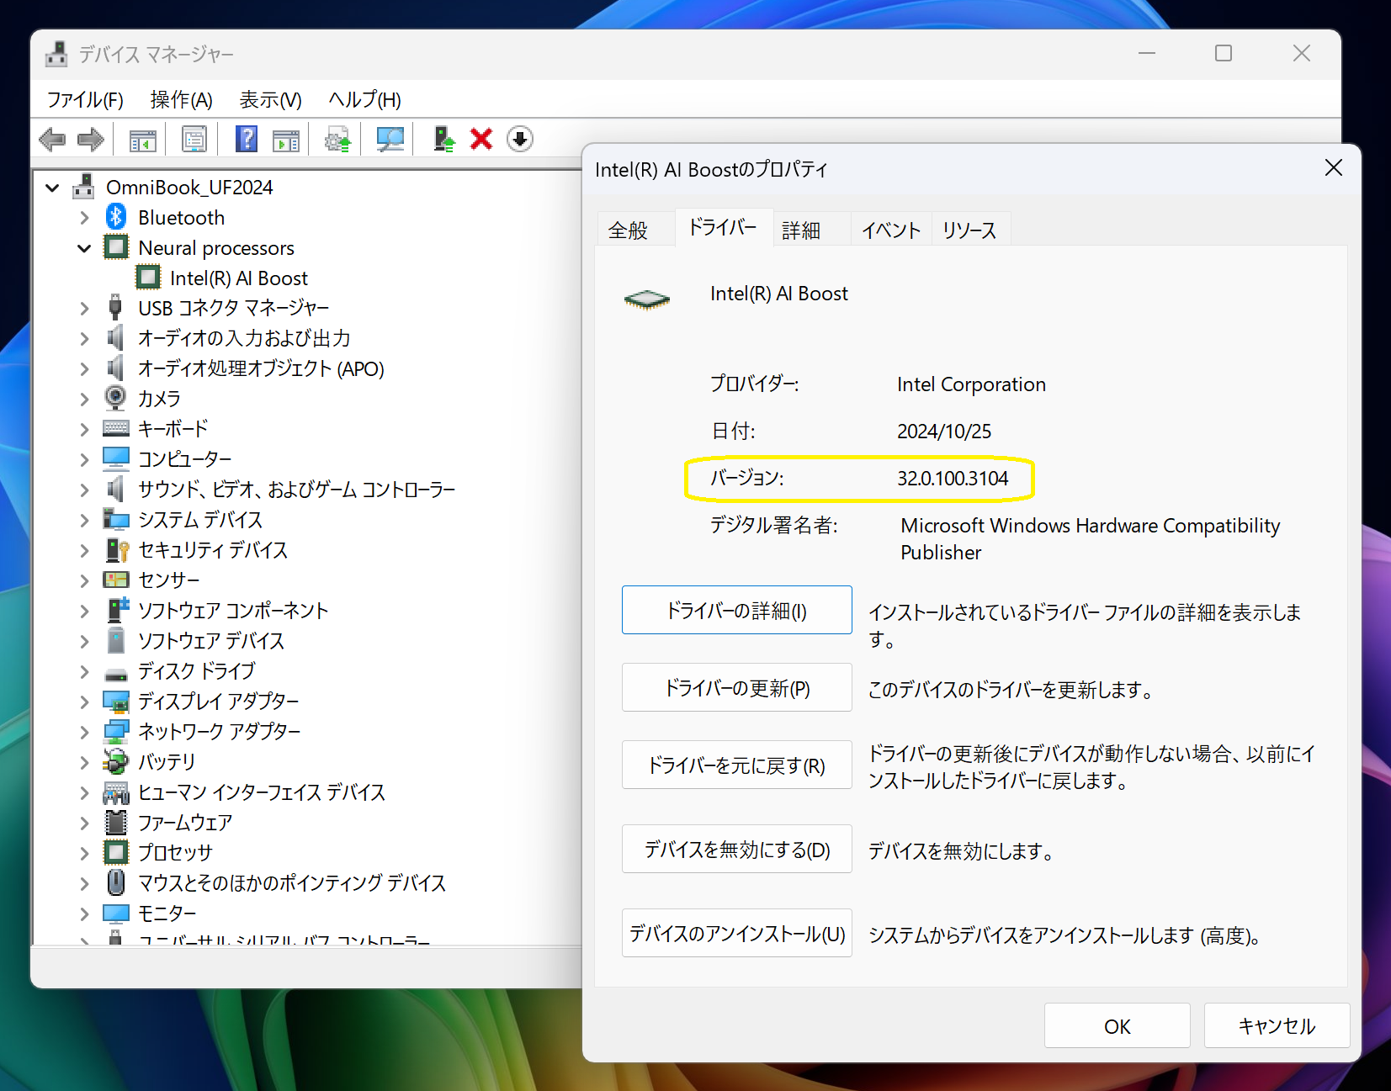Open the ファイル(F) menu
The height and width of the screenshot is (1091, 1391).
pyautogui.click(x=85, y=100)
